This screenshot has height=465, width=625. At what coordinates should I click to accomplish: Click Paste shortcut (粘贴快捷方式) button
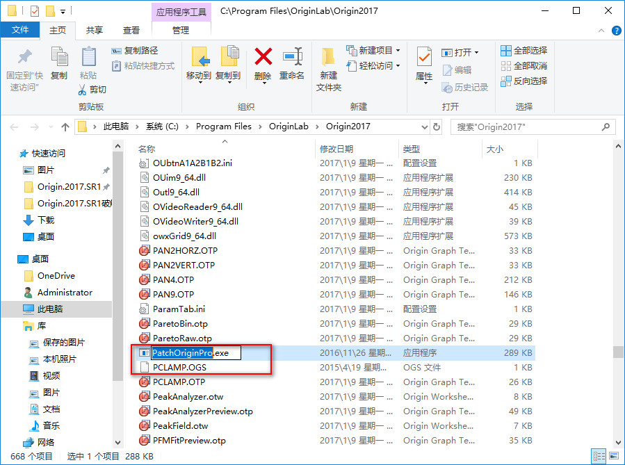(143, 66)
